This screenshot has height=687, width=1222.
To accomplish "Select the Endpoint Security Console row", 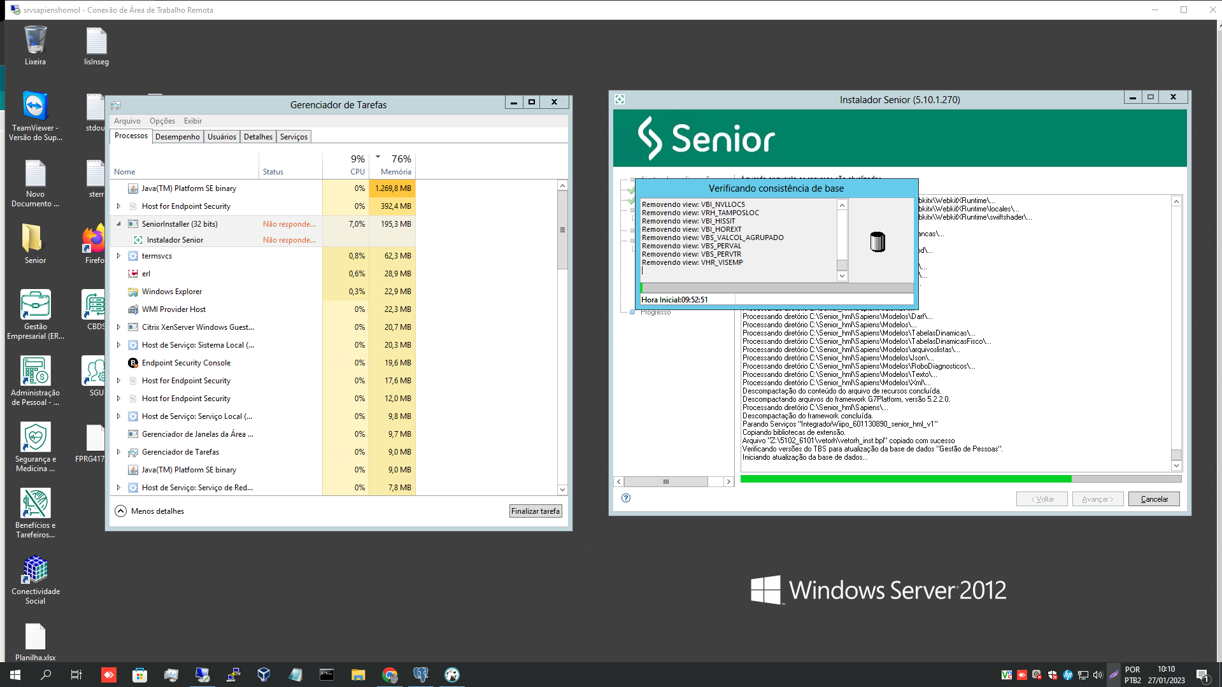I will tap(262, 363).
